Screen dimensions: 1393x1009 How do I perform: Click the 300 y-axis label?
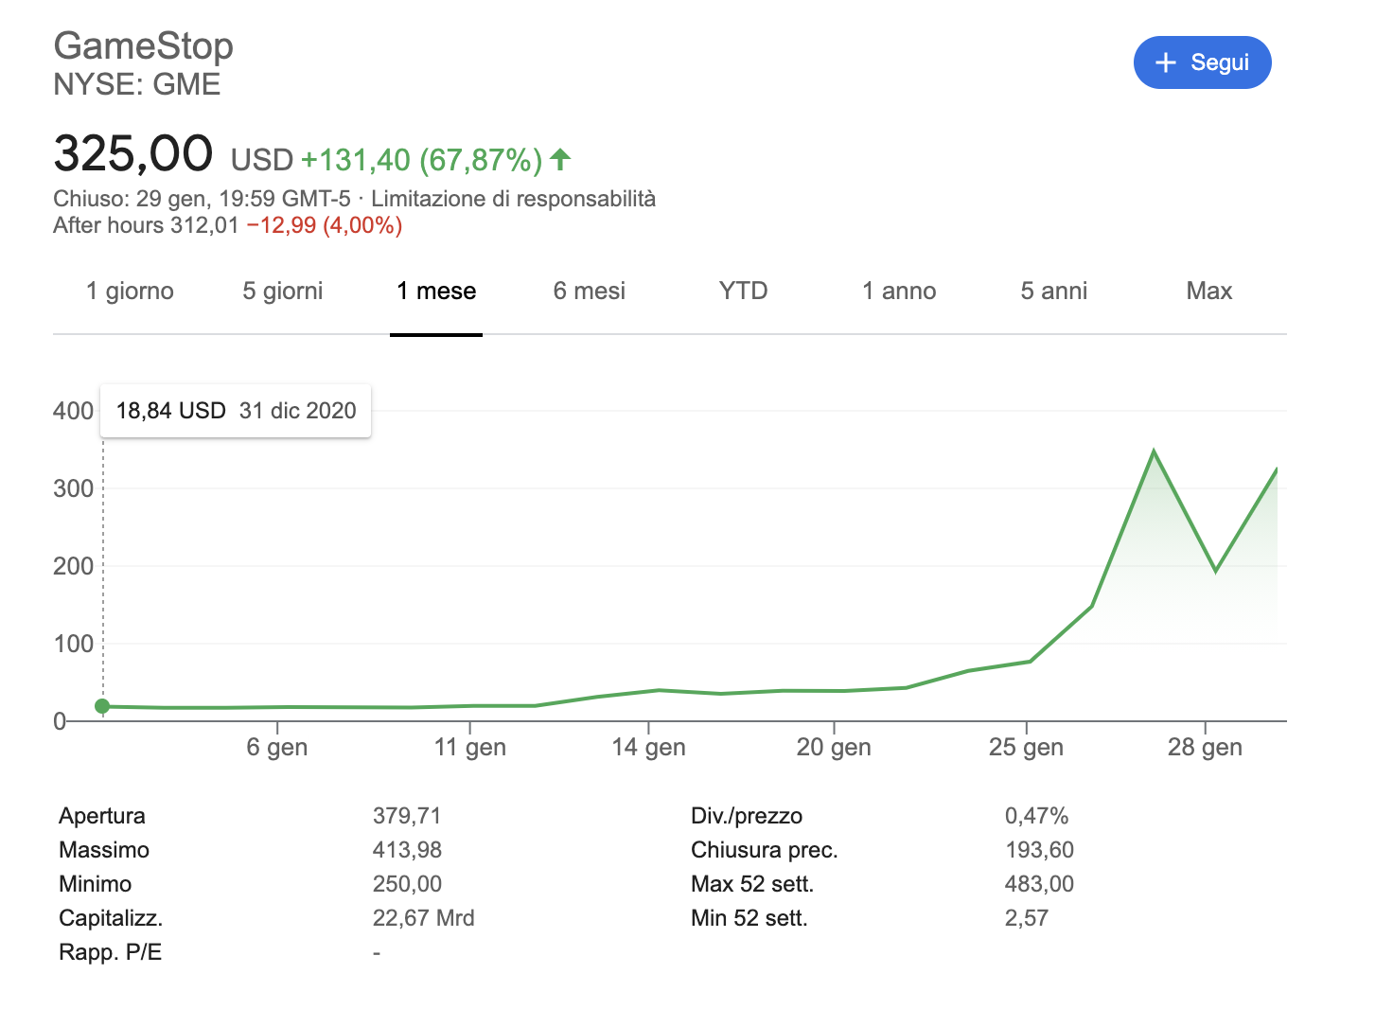[x=74, y=488]
